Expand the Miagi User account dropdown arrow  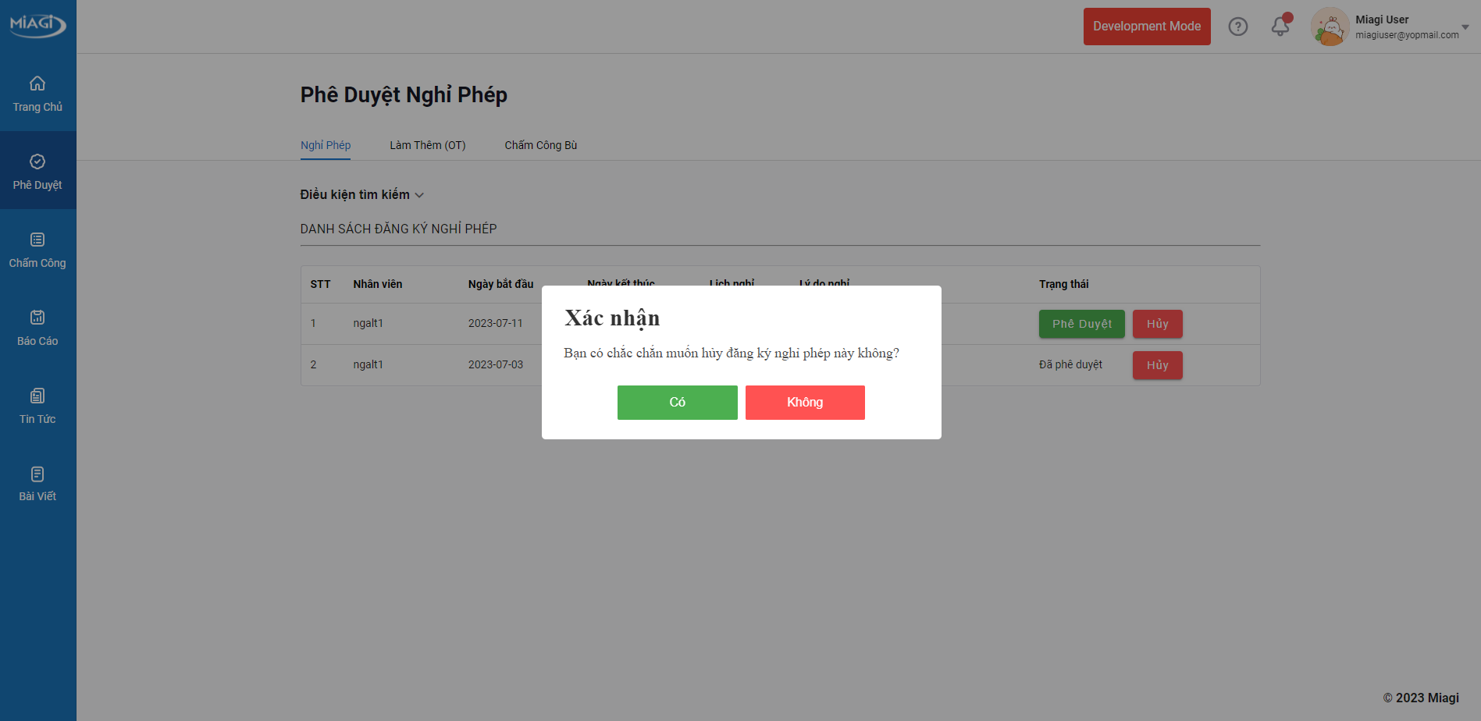pyautogui.click(x=1465, y=27)
